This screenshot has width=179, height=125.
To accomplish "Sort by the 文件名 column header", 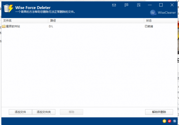I will [25, 21].
